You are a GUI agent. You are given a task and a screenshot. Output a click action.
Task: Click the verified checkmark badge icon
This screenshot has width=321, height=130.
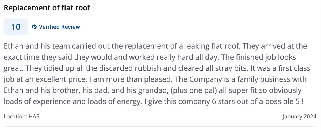34,27
